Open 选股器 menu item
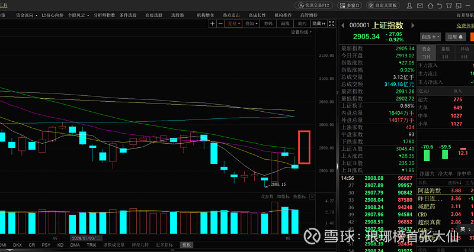 [177, 15]
